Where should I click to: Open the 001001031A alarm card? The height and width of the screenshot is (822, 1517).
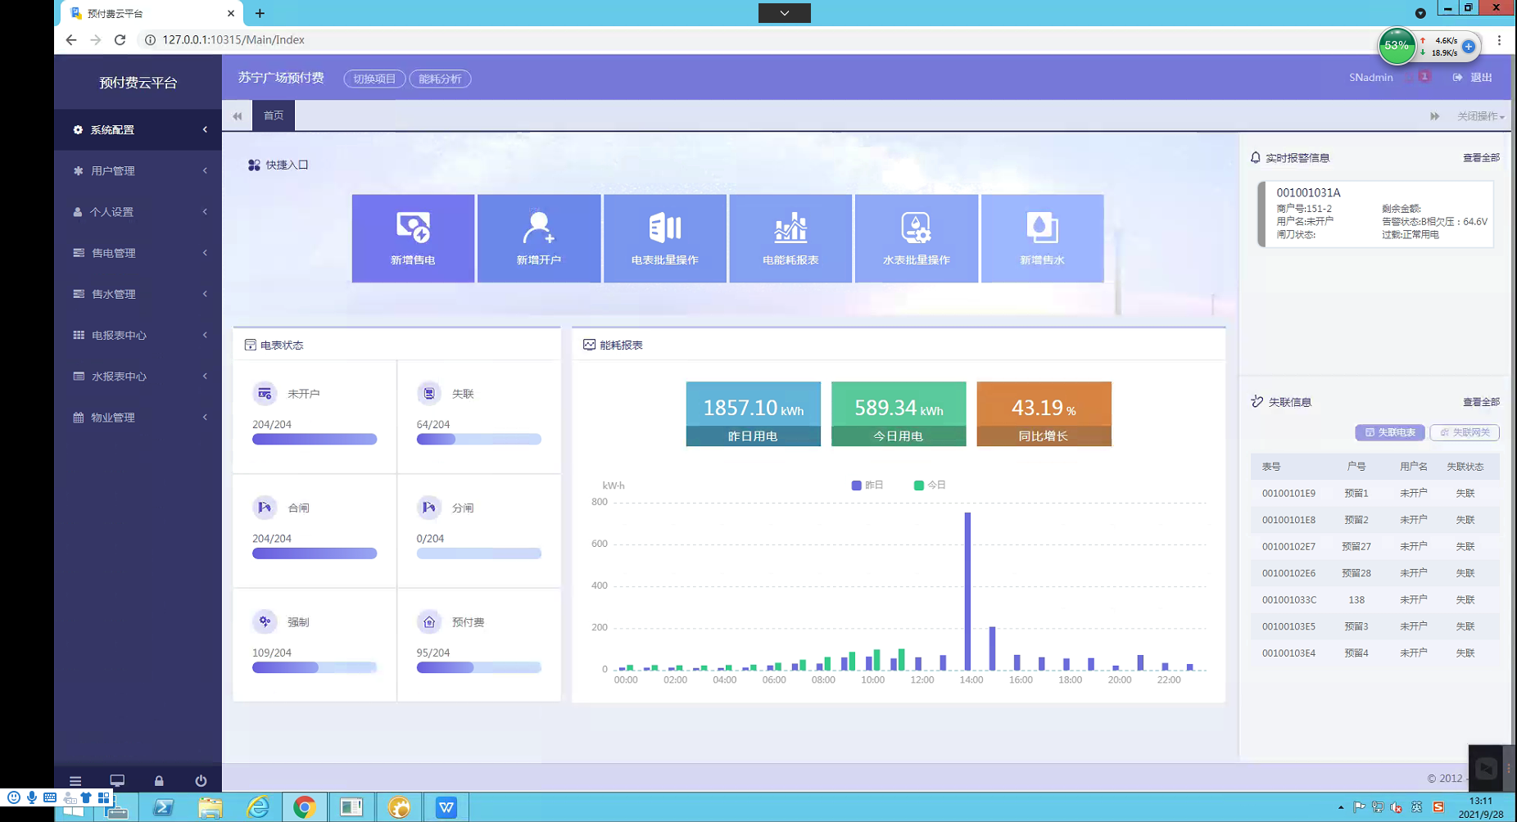[1376, 214]
